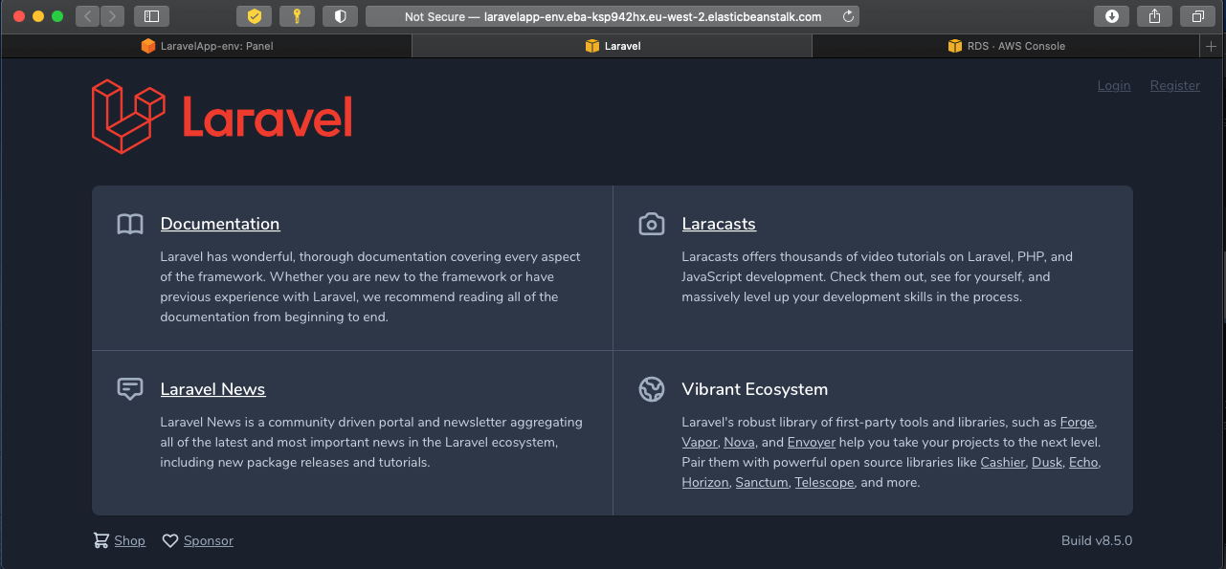Switch to LaravelApp-env: Panel tab
Screen dimensions: 1226x569
click(x=207, y=46)
